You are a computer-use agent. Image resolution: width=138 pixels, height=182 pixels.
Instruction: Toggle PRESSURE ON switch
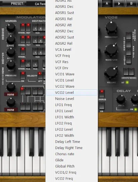click(23, 76)
